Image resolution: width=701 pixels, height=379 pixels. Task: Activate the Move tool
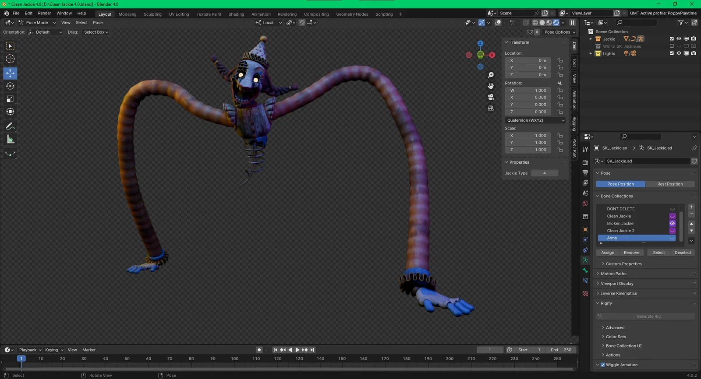(10, 73)
